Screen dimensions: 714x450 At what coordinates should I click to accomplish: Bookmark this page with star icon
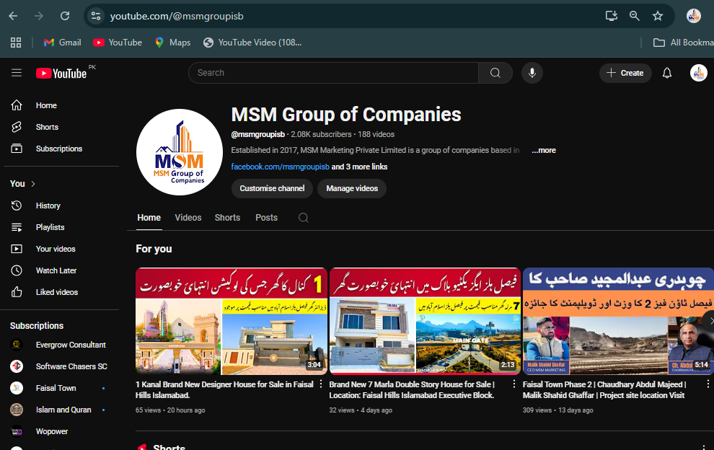click(657, 16)
